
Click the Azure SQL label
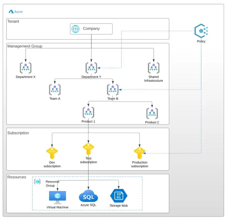(88, 205)
